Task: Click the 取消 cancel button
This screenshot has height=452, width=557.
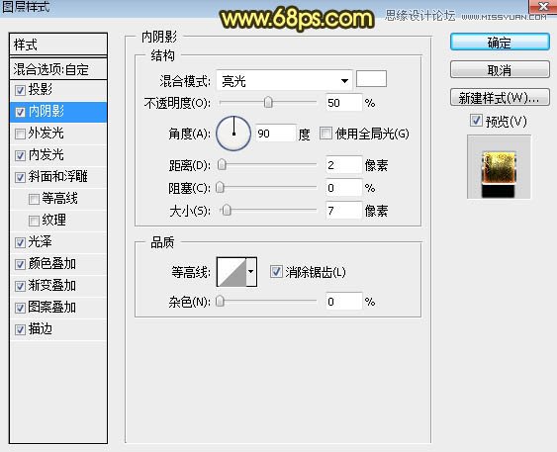Action: tap(500, 69)
